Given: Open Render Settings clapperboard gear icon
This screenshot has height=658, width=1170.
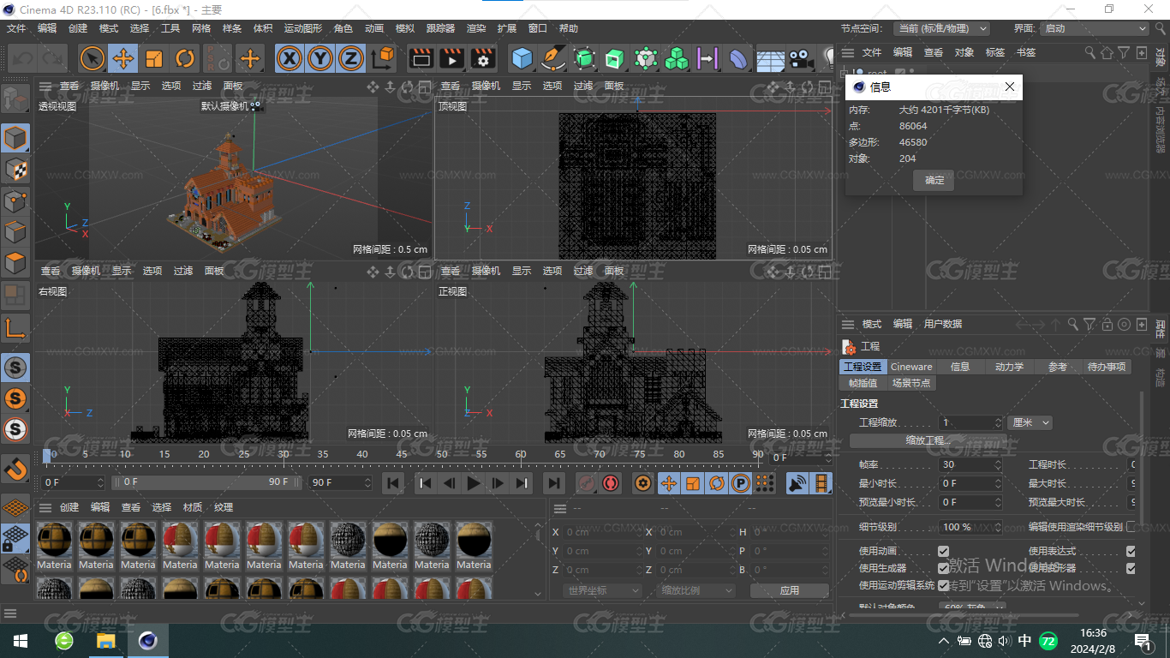Looking at the screenshot, I should tap(483, 58).
